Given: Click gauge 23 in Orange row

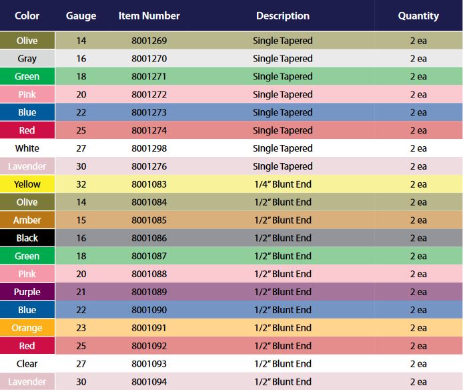Looking at the screenshot, I should 81,328.
